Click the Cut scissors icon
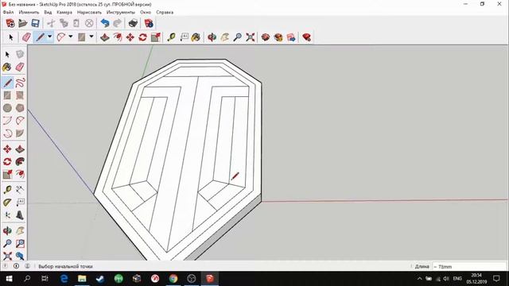Viewport: 509px width, 286px height. 51,23
